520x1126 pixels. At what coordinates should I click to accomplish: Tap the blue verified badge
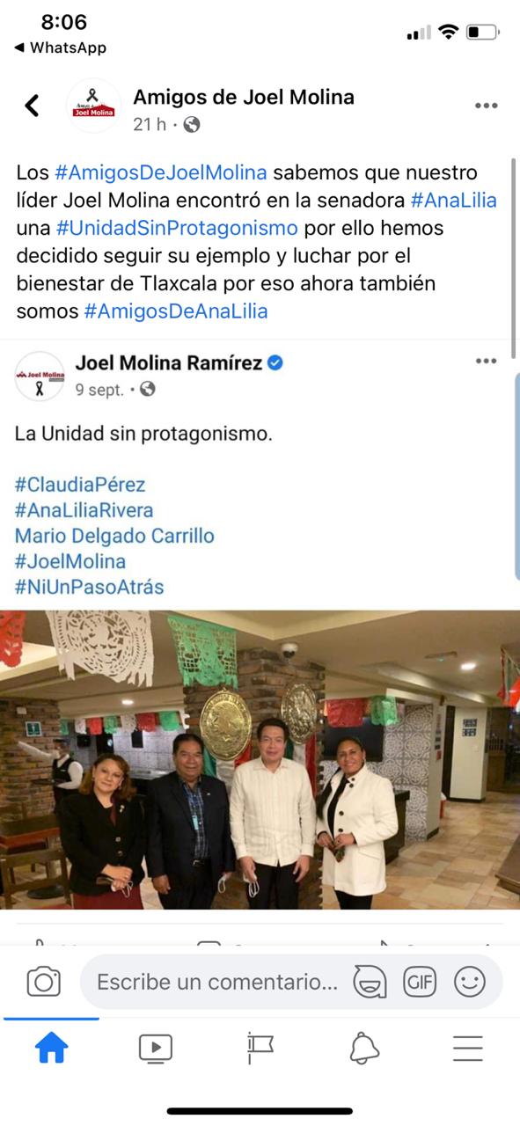pyautogui.click(x=275, y=362)
